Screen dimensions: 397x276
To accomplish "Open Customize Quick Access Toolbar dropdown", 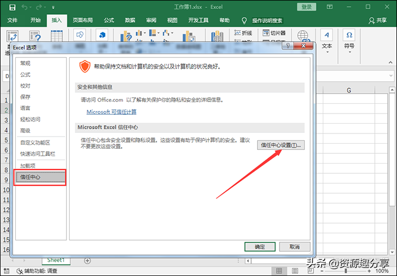I will click(x=53, y=7).
